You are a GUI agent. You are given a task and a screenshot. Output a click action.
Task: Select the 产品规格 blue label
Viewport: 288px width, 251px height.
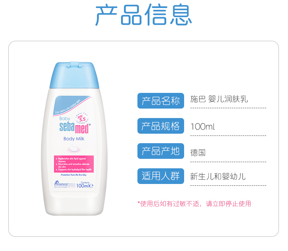click(x=161, y=126)
